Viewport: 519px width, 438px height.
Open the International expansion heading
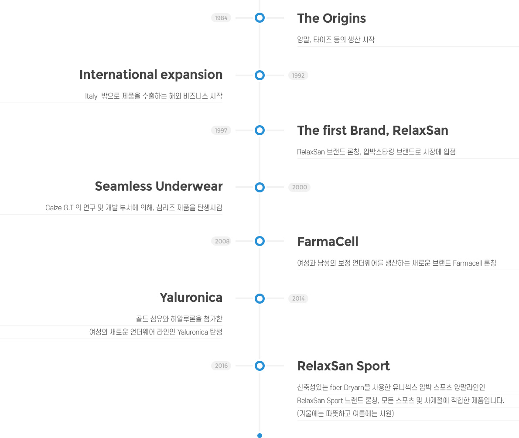(x=151, y=75)
